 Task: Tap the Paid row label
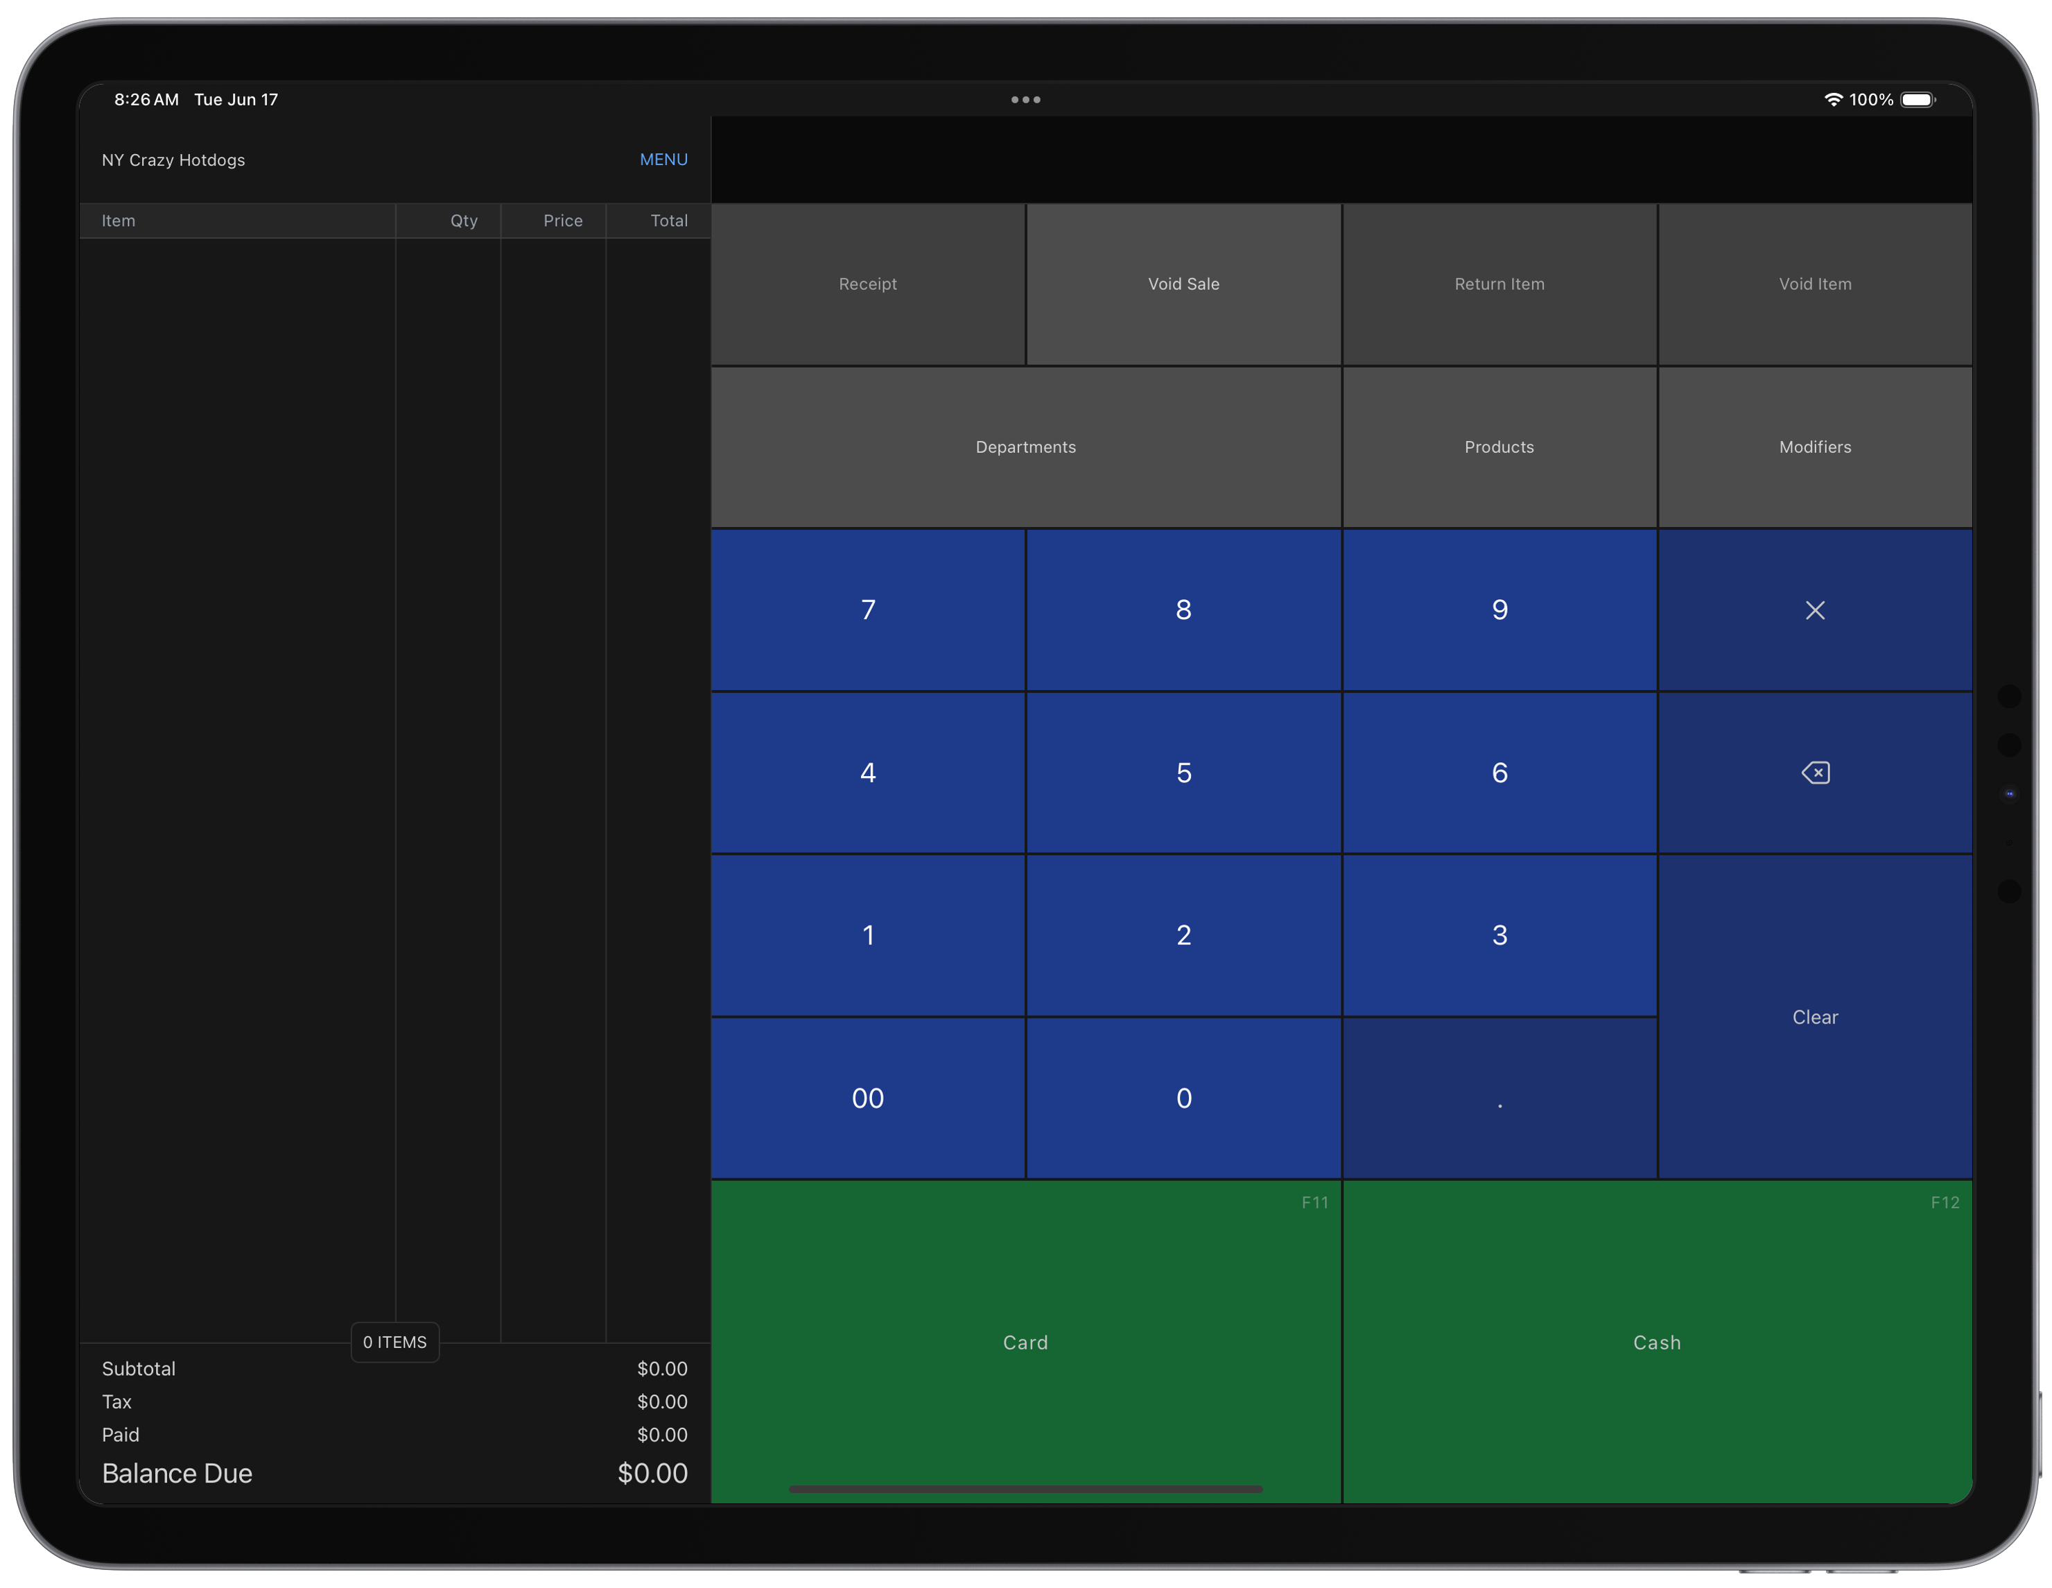coord(120,1434)
